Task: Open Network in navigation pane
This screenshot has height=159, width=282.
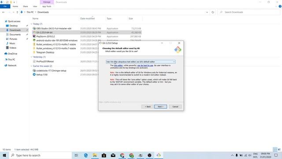Action: [x=12, y=65]
